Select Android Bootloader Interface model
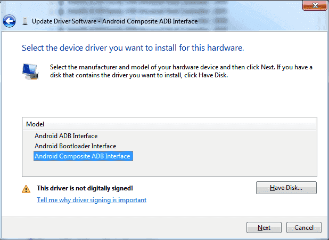 click(x=75, y=146)
